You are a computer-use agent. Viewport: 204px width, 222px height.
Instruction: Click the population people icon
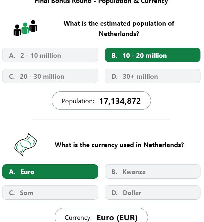tap(25, 28)
